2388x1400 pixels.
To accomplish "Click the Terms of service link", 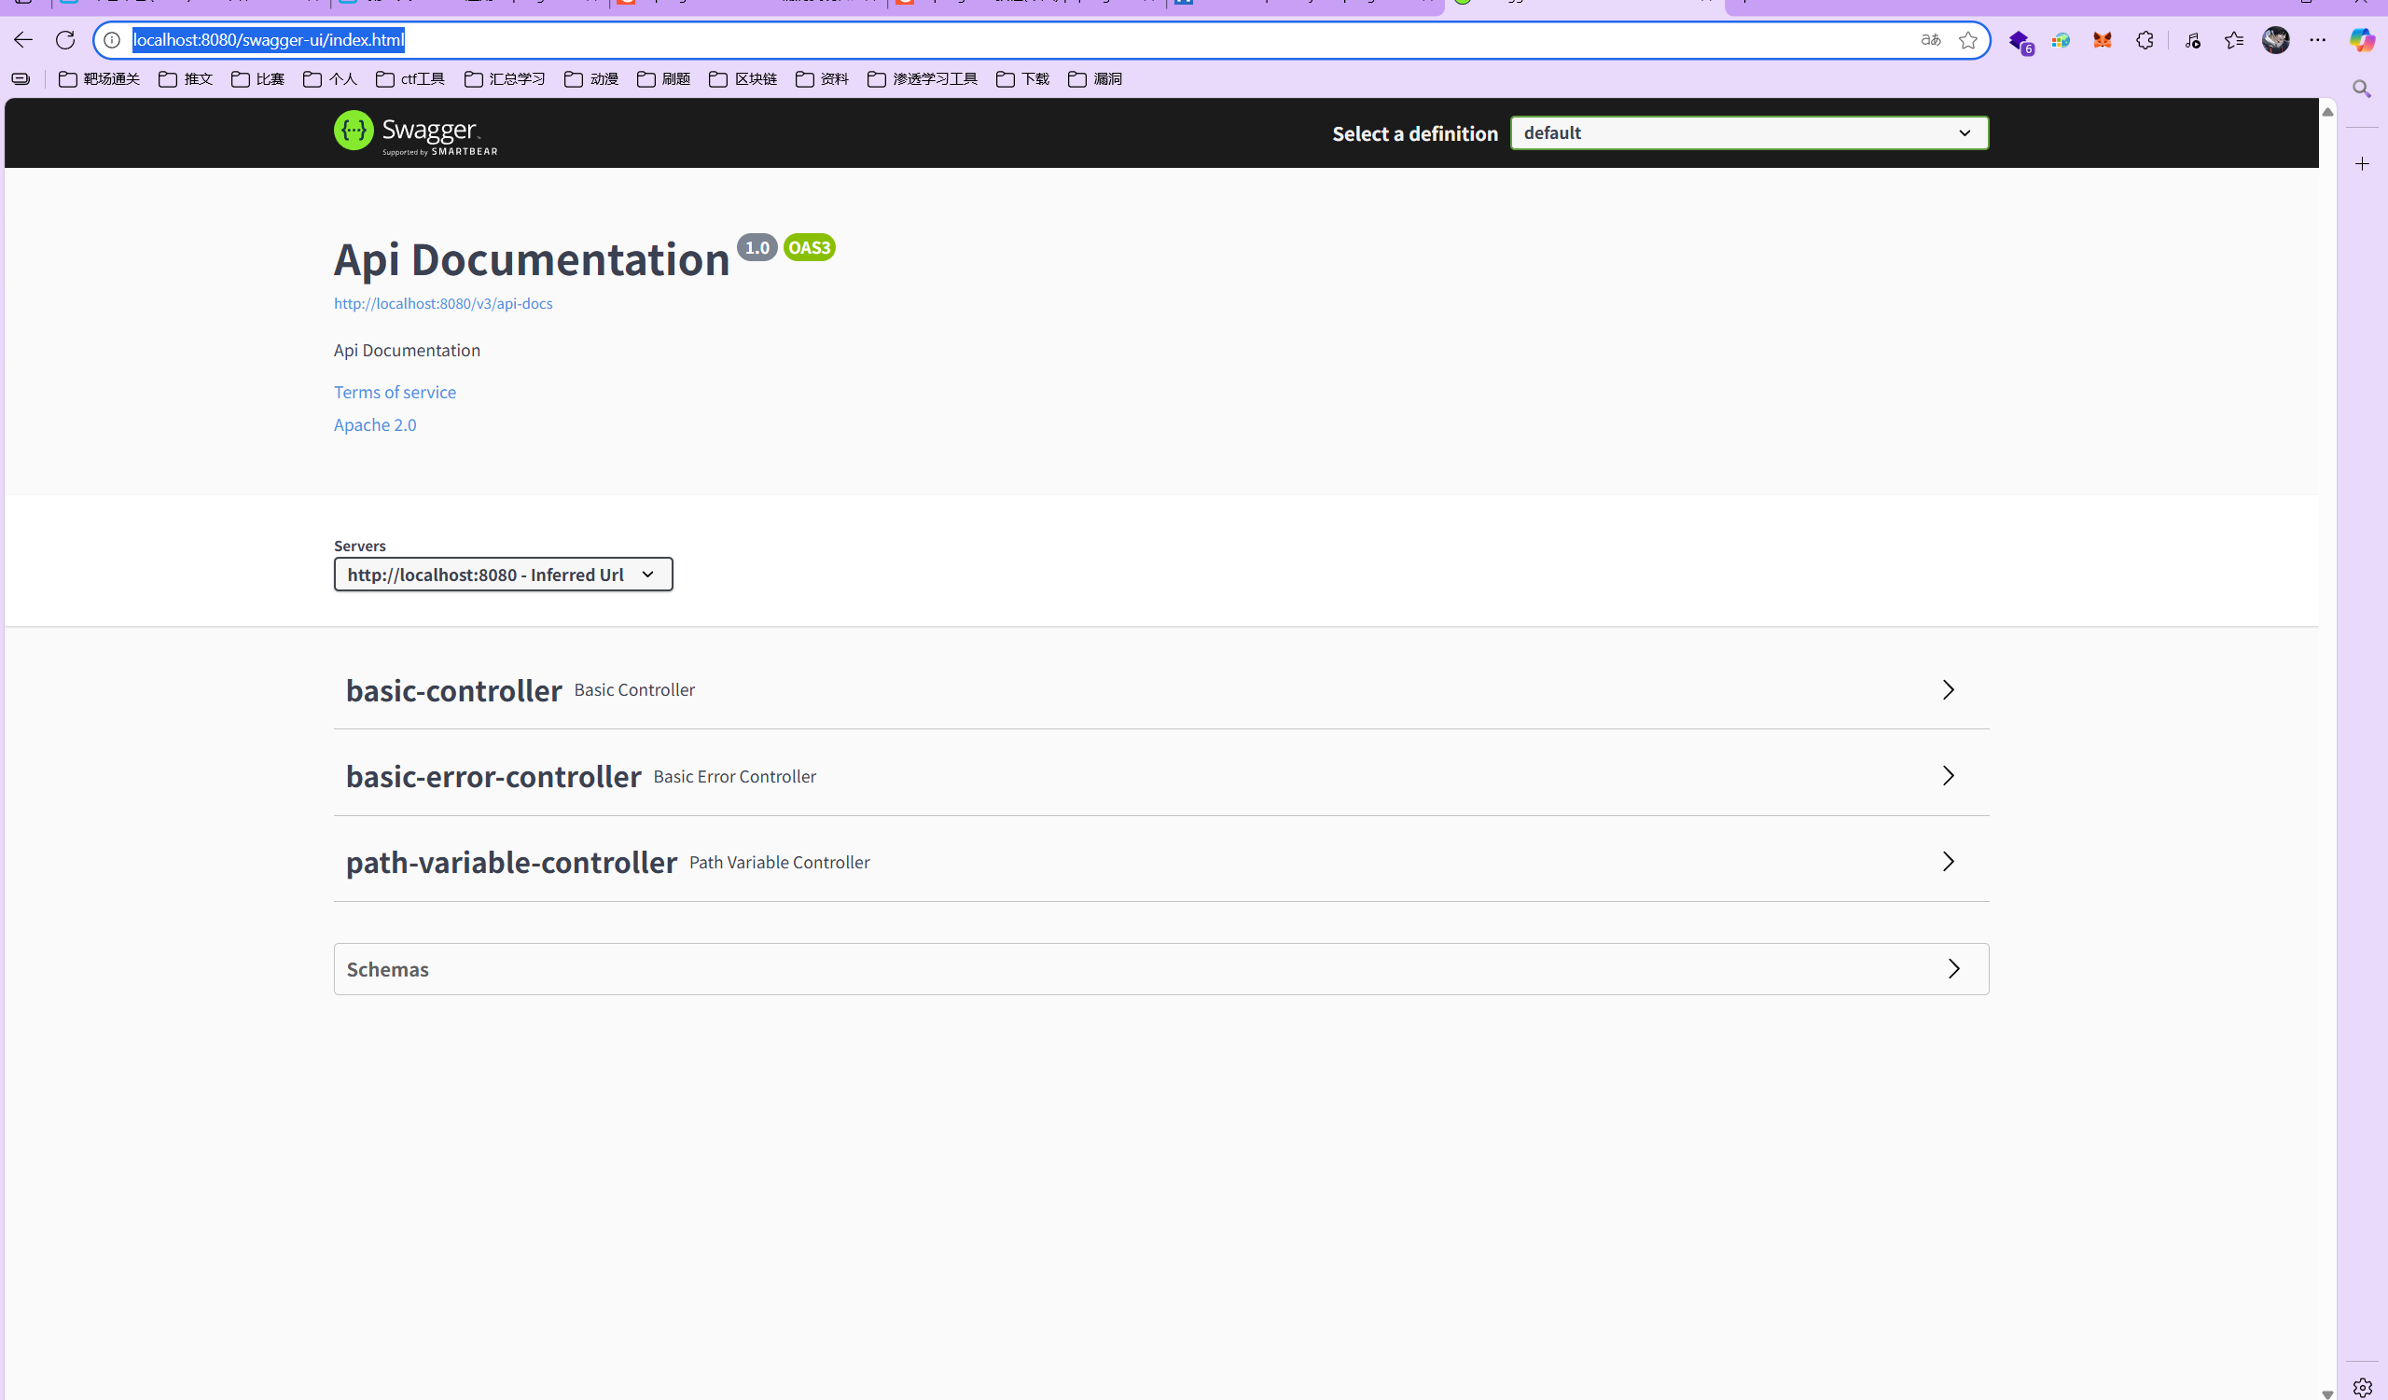I will tap(395, 392).
